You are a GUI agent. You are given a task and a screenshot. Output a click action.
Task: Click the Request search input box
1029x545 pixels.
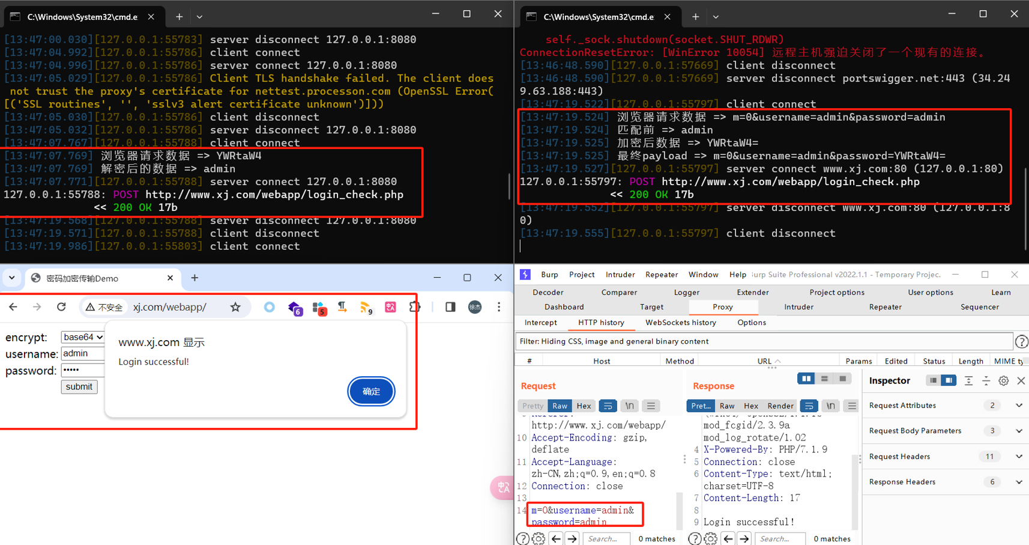[606, 538]
